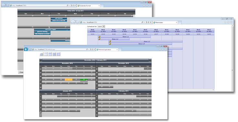Open the 'Item 1.9' schedule bar

point(140,44)
